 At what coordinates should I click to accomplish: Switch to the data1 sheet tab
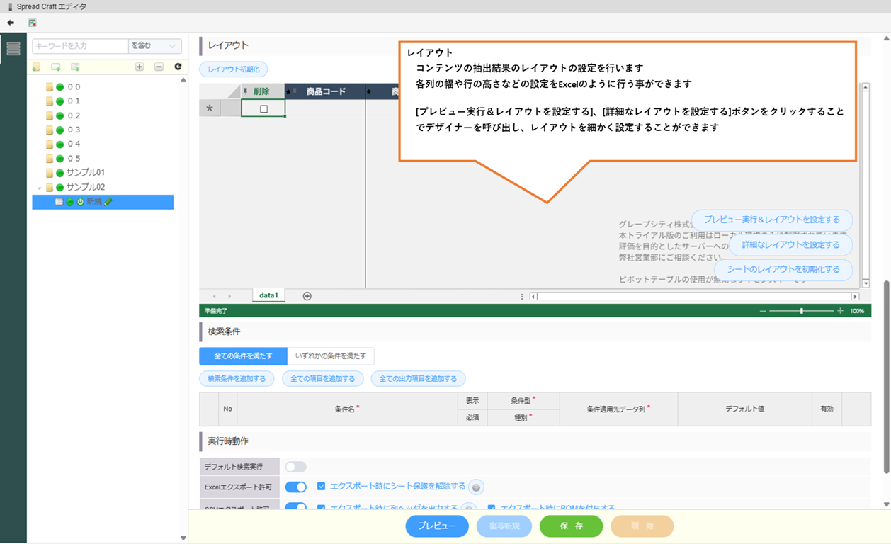[268, 295]
